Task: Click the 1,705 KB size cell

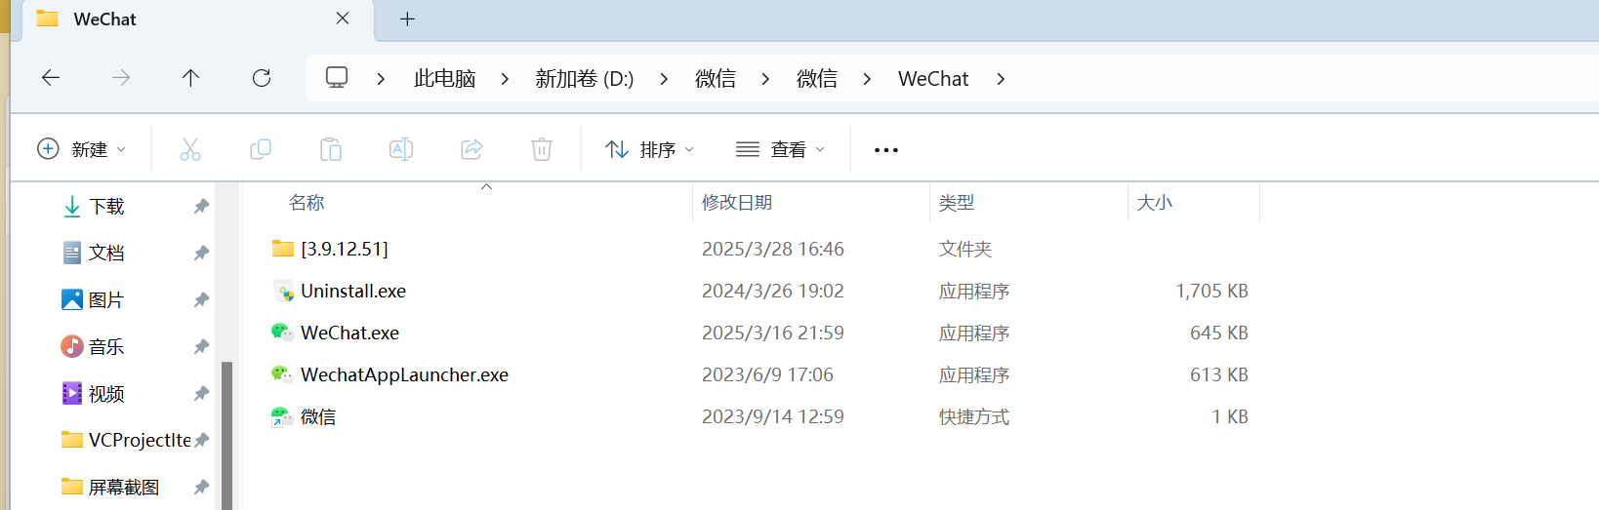Action: (x=1211, y=291)
